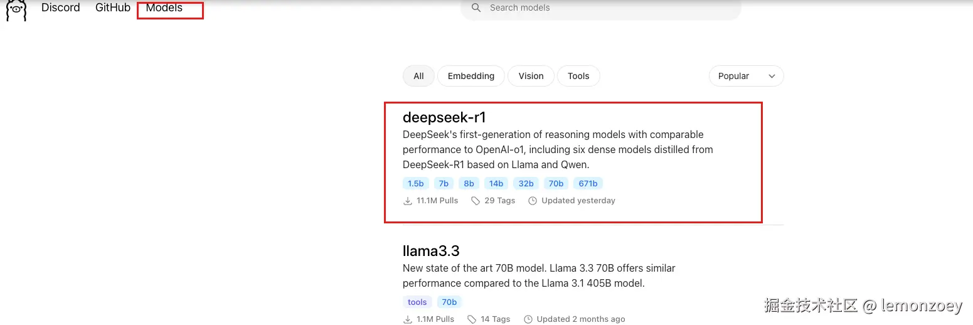The width and height of the screenshot is (973, 325).
Task: Select the All filter pill
Action: [x=418, y=76]
